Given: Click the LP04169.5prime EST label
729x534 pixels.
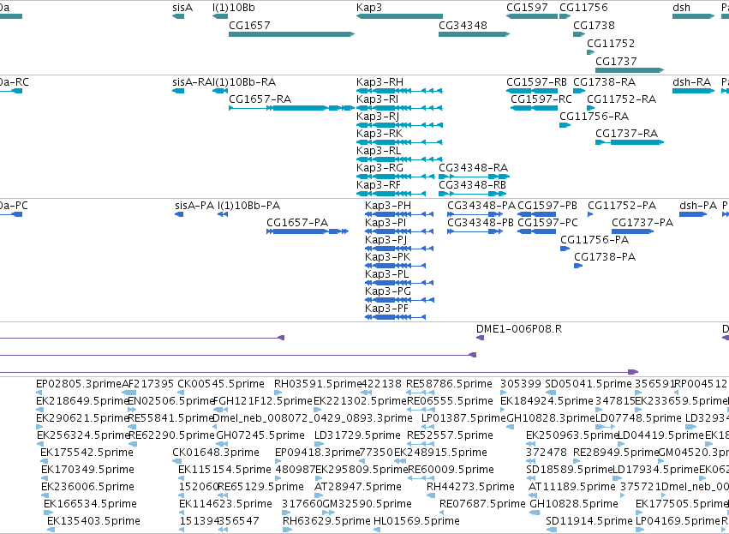Looking at the screenshot, I should (678, 521).
